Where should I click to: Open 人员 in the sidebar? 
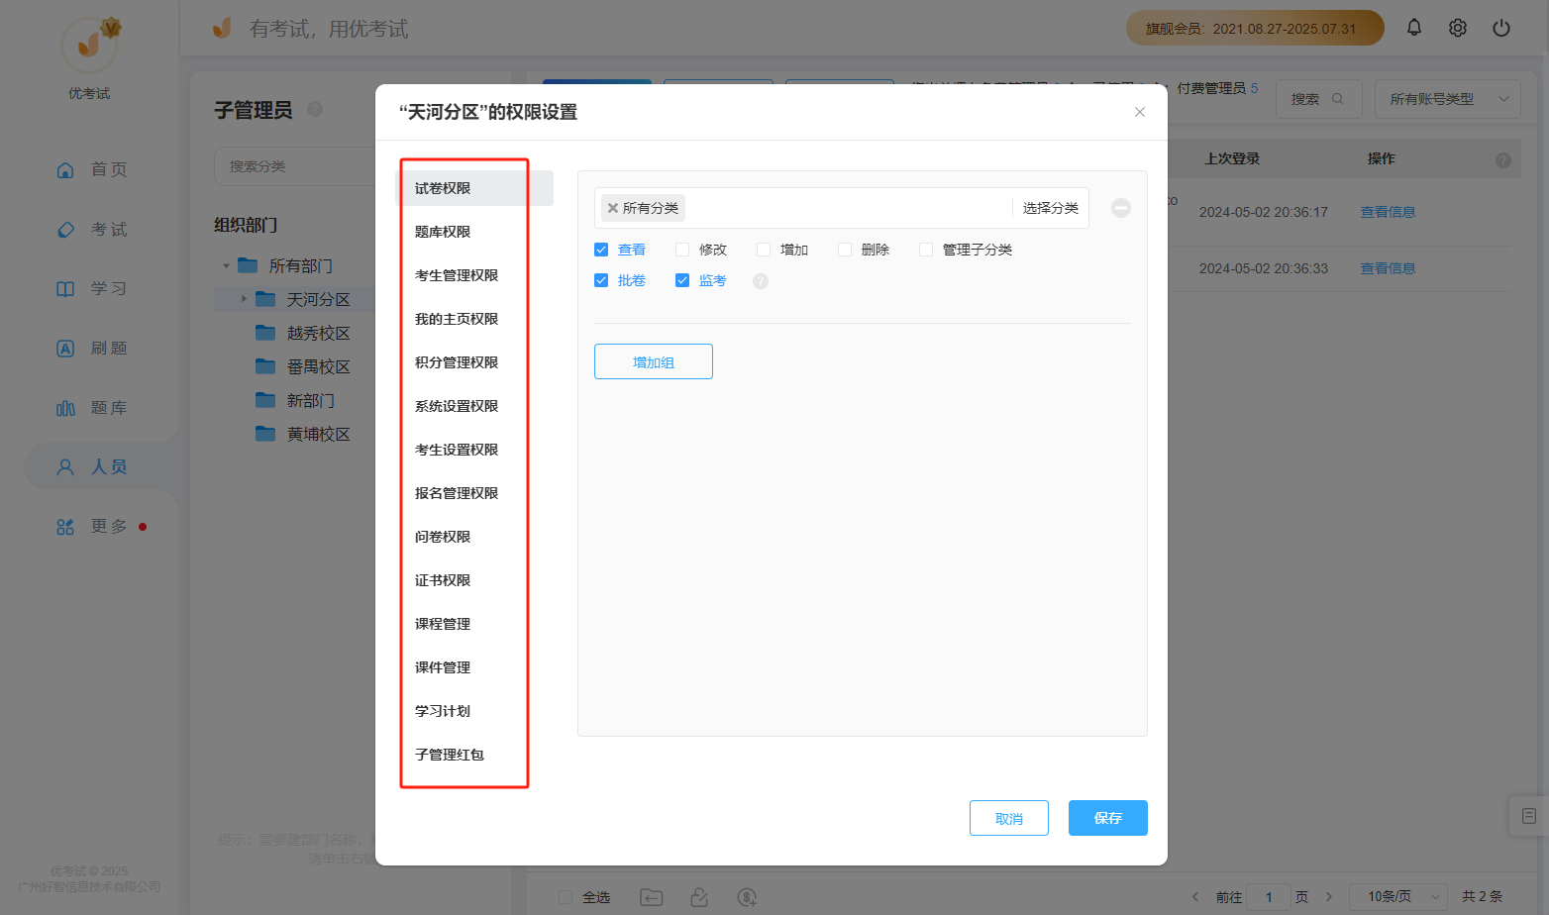click(91, 466)
